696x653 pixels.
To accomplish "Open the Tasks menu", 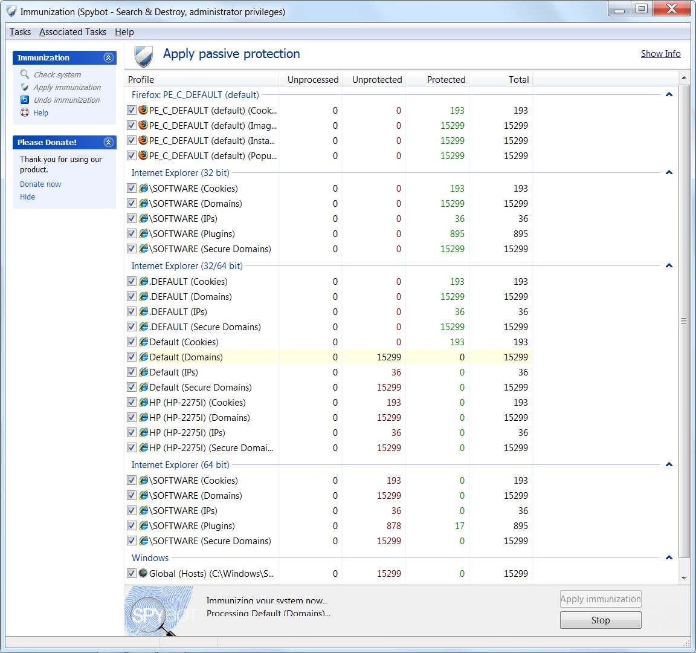I will point(20,32).
